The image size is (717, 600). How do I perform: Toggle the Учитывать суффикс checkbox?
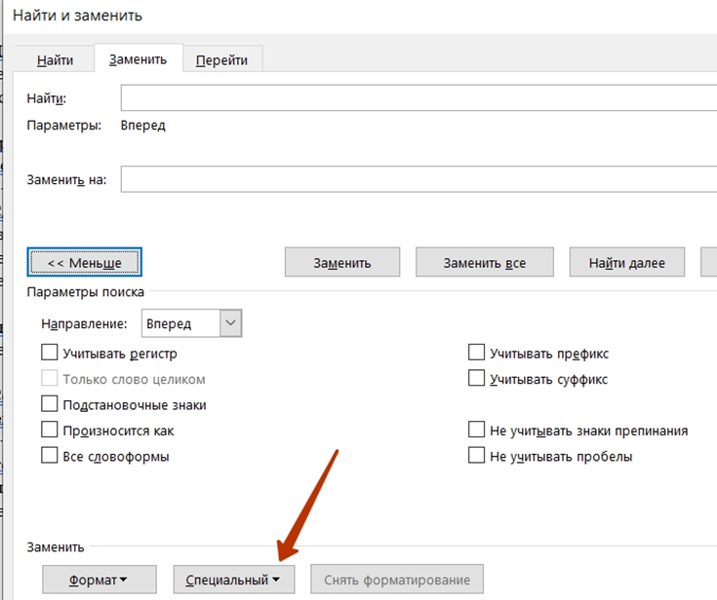coord(476,379)
